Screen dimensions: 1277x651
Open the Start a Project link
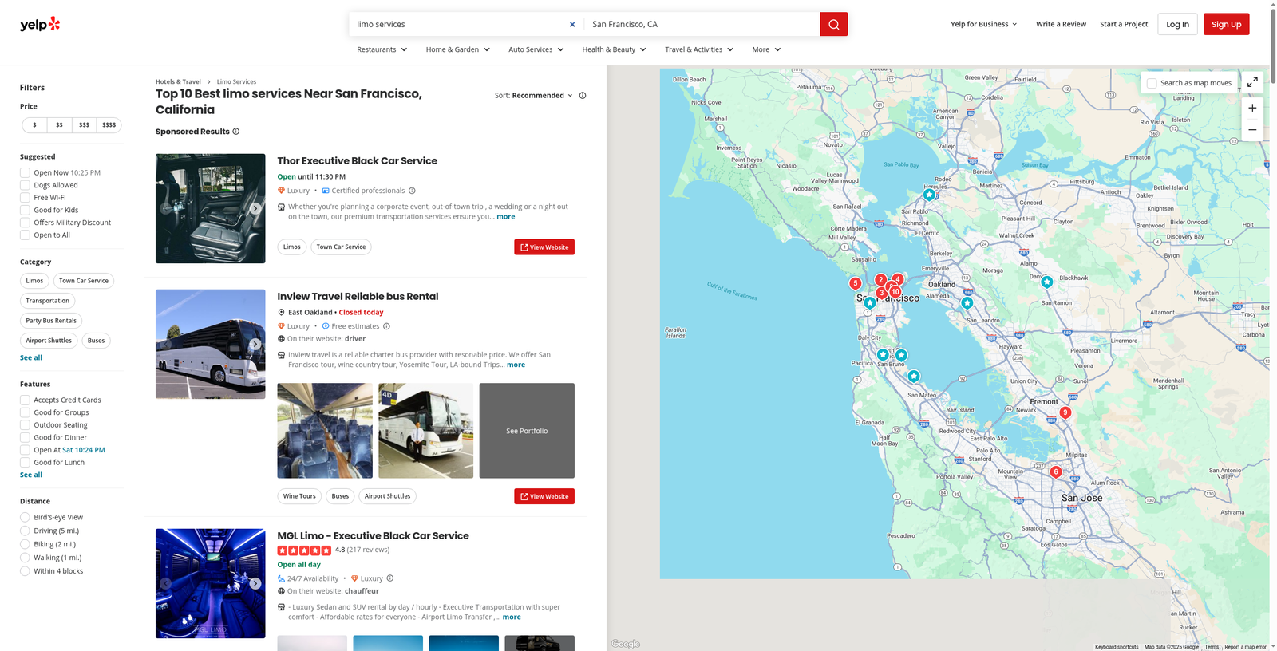coord(1124,24)
